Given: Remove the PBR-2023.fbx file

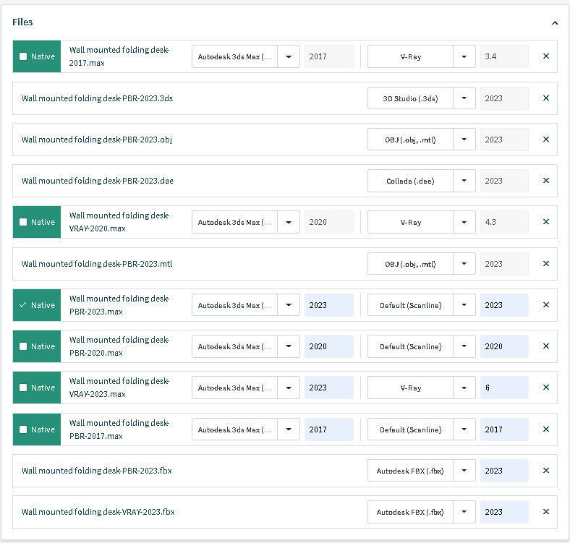Looking at the screenshot, I should [x=545, y=471].
